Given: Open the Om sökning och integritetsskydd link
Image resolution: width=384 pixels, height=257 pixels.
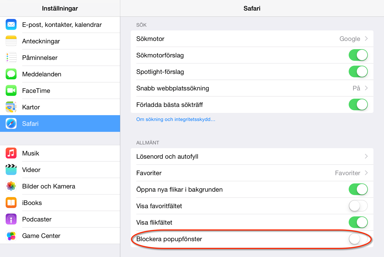Looking at the screenshot, I should 176,119.
